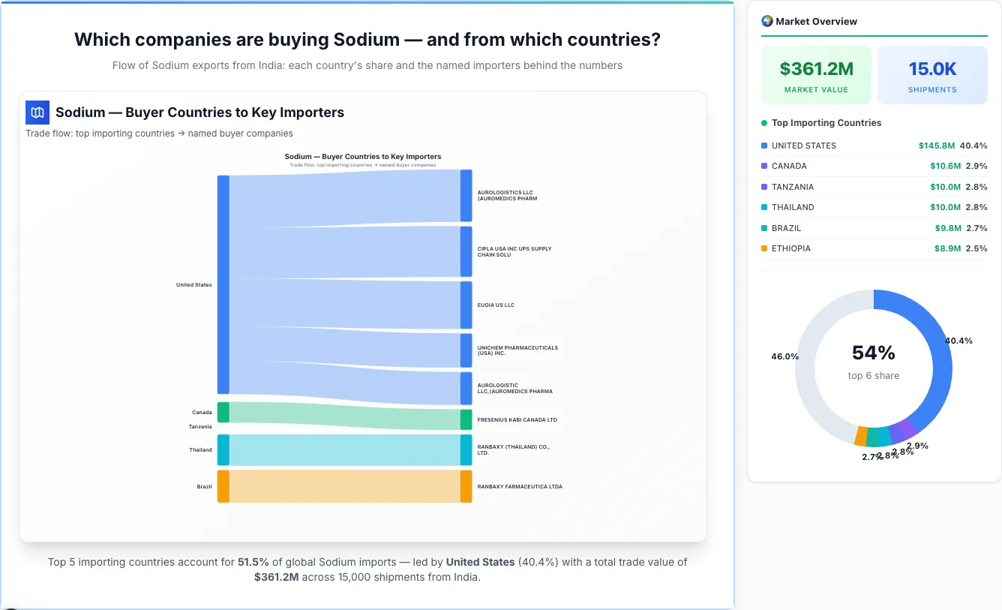Viewport: 1002px width, 610px height.
Task: Select the teal legend square for THAILAND
Action: coord(764,207)
